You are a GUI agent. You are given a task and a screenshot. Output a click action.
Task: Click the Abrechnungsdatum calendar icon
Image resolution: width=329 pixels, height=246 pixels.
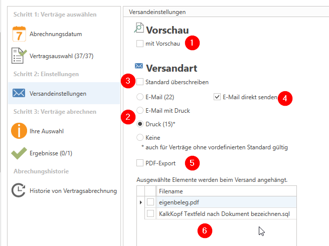(19, 34)
